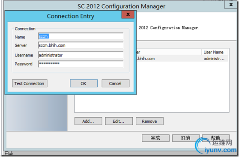The image size is (239, 157).
Task: Click the Test Connection button
Action: pyautogui.click(x=30, y=83)
